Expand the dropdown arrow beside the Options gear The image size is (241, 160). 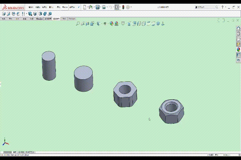point(131,7)
